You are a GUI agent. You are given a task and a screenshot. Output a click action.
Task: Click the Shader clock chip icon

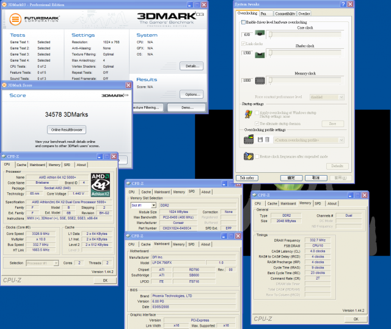click(260, 54)
